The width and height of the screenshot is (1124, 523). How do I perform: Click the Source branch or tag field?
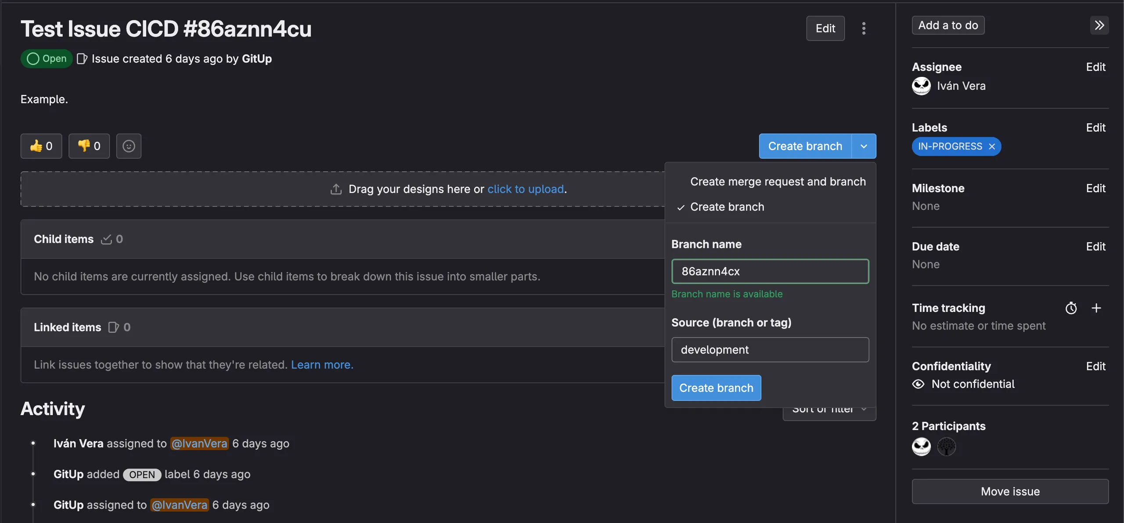(x=770, y=350)
